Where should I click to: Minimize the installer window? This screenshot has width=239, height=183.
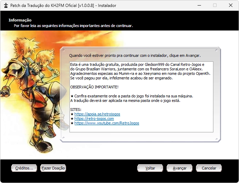click(x=199, y=6)
